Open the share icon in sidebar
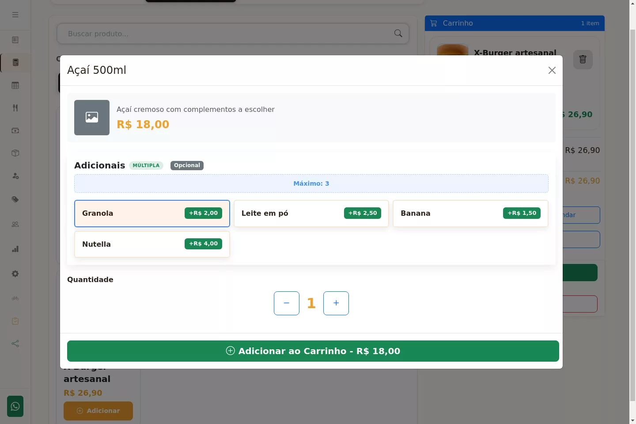The image size is (636, 424). 15,344
